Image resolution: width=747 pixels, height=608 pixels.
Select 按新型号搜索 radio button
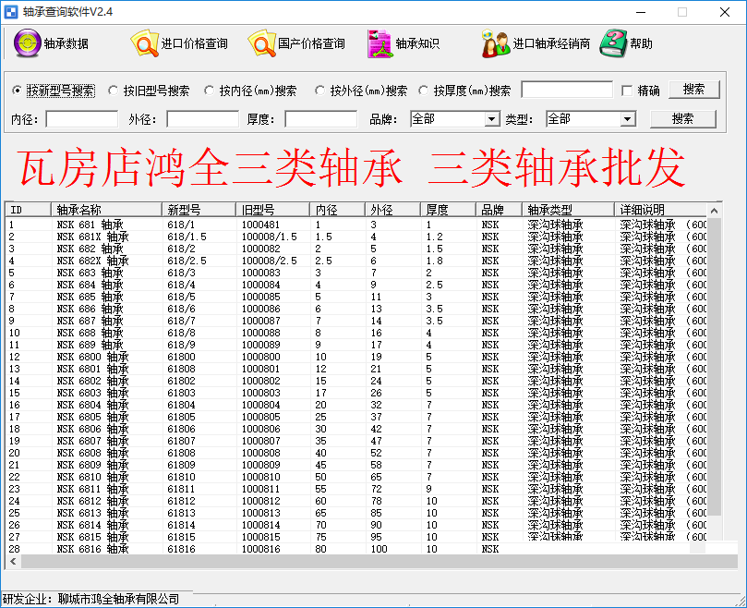point(18,91)
